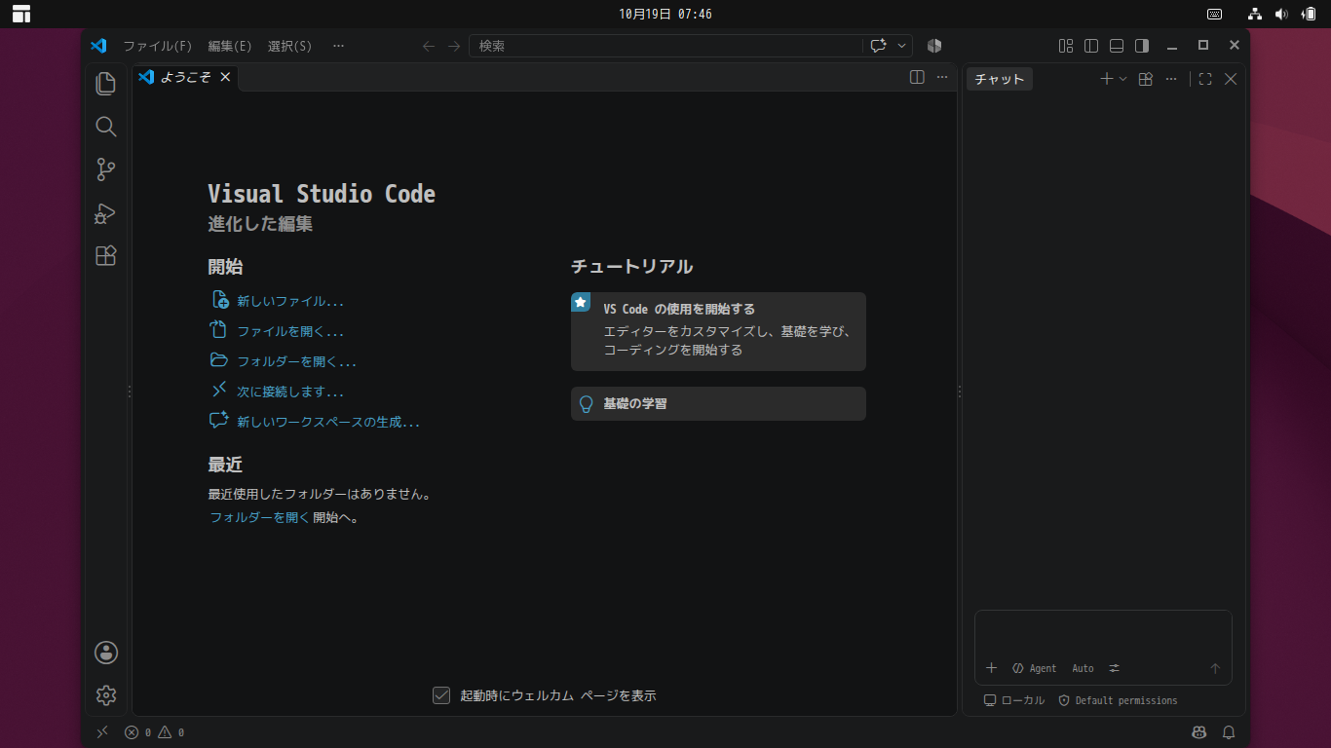Open chat tools configuration sliders icon
The height and width of the screenshot is (748, 1331).
pyautogui.click(x=1115, y=668)
